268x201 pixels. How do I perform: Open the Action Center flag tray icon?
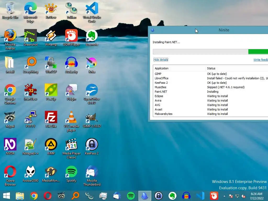click(x=231, y=196)
